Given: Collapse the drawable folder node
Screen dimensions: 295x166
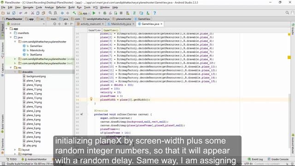Looking at the screenshot, I should point(15,72).
